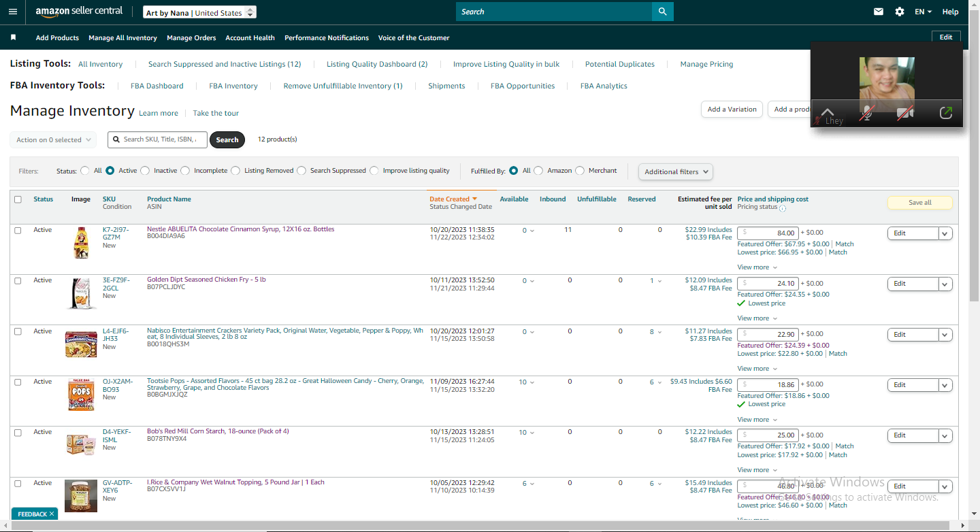Screen dimensions: 980x532
Task: Open the settings gear icon
Action: (900, 12)
